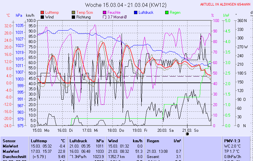Viewport: 253px width, 161px height.
Task: Click the hPa axis unit label
Action: click(19, 15)
